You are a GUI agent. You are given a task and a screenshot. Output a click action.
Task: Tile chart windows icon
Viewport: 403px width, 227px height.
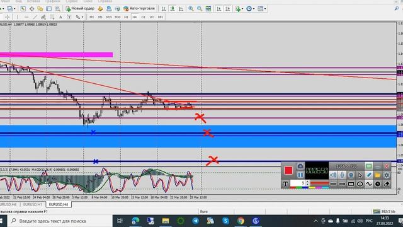tap(208, 9)
